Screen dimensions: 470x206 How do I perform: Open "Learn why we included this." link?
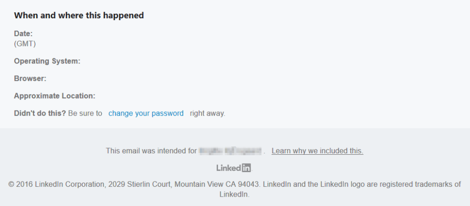pos(317,151)
